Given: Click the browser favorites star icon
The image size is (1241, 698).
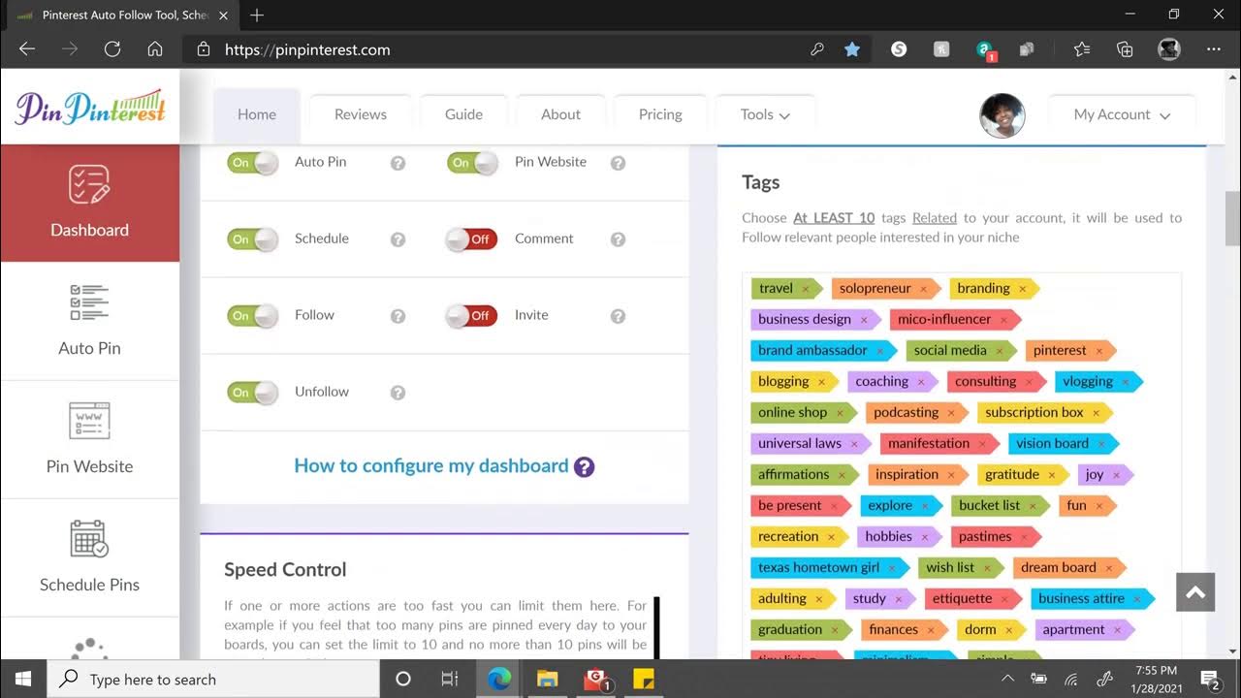Looking at the screenshot, I should coord(852,49).
